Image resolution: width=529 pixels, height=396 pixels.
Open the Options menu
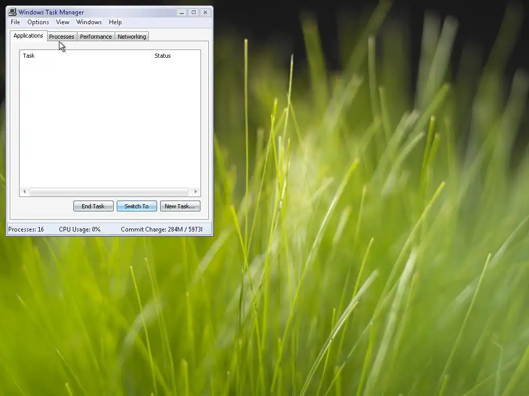(x=38, y=22)
